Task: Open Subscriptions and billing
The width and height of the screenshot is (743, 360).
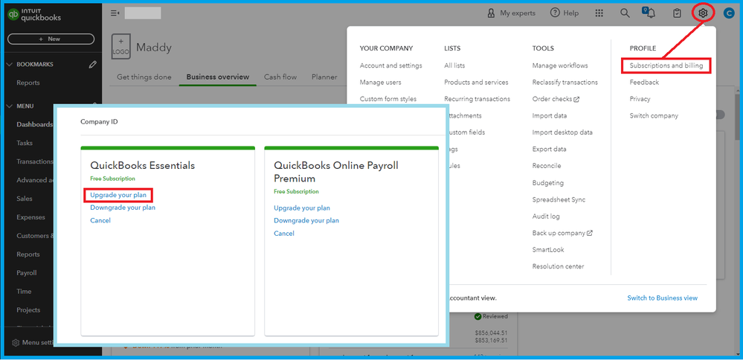Action: 666,66
